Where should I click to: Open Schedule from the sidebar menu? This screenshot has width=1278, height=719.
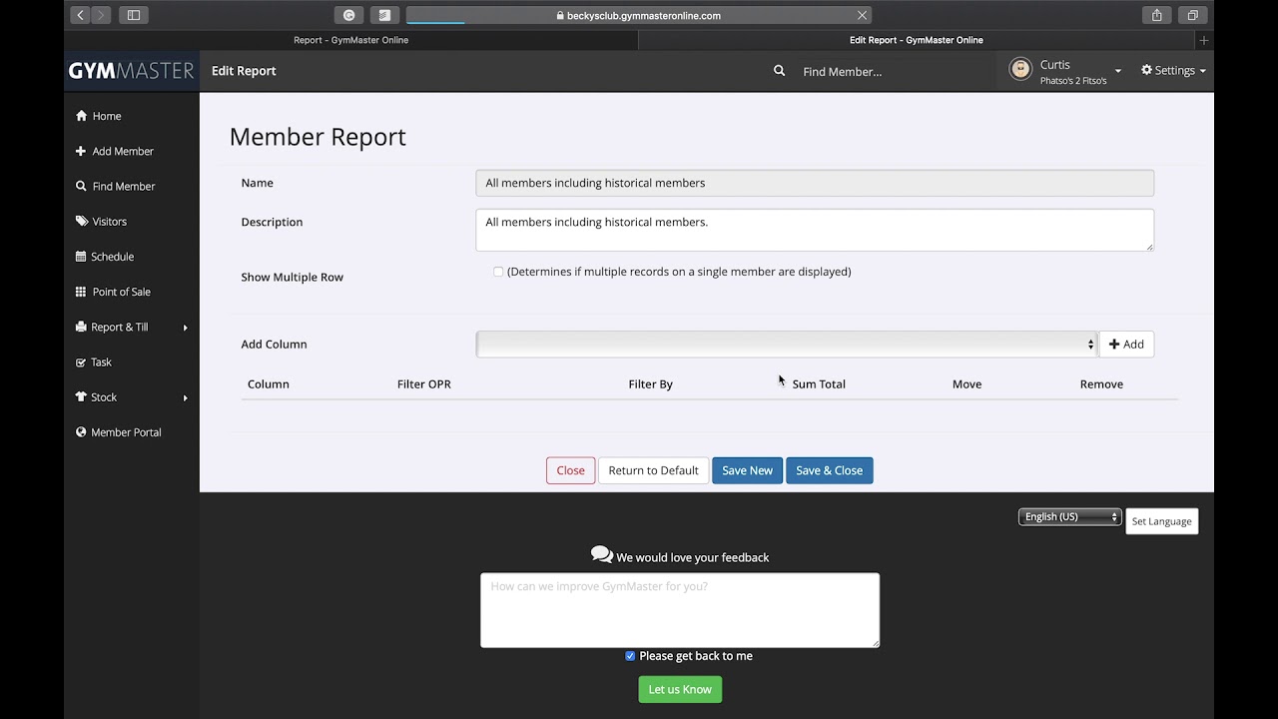(x=112, y=257)
